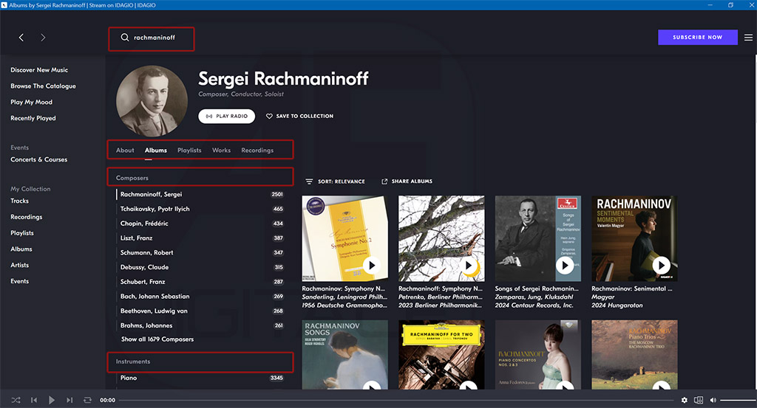The image size is (757, 408).
Task: Click Subscribe Now button
Action: [698, 37]
